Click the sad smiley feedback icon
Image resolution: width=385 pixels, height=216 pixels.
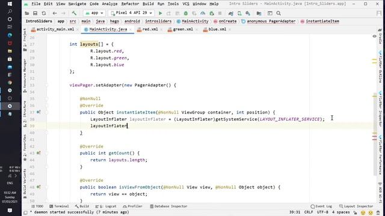click(x=371, y=212)
